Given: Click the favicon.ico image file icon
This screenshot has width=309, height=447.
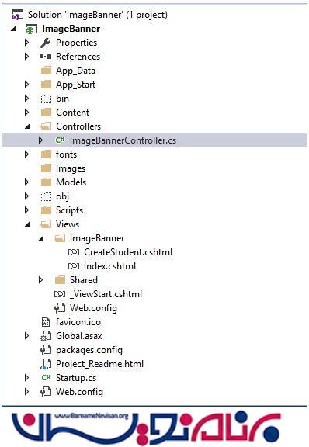Looking at the screenshot, I should coord(46,322).
